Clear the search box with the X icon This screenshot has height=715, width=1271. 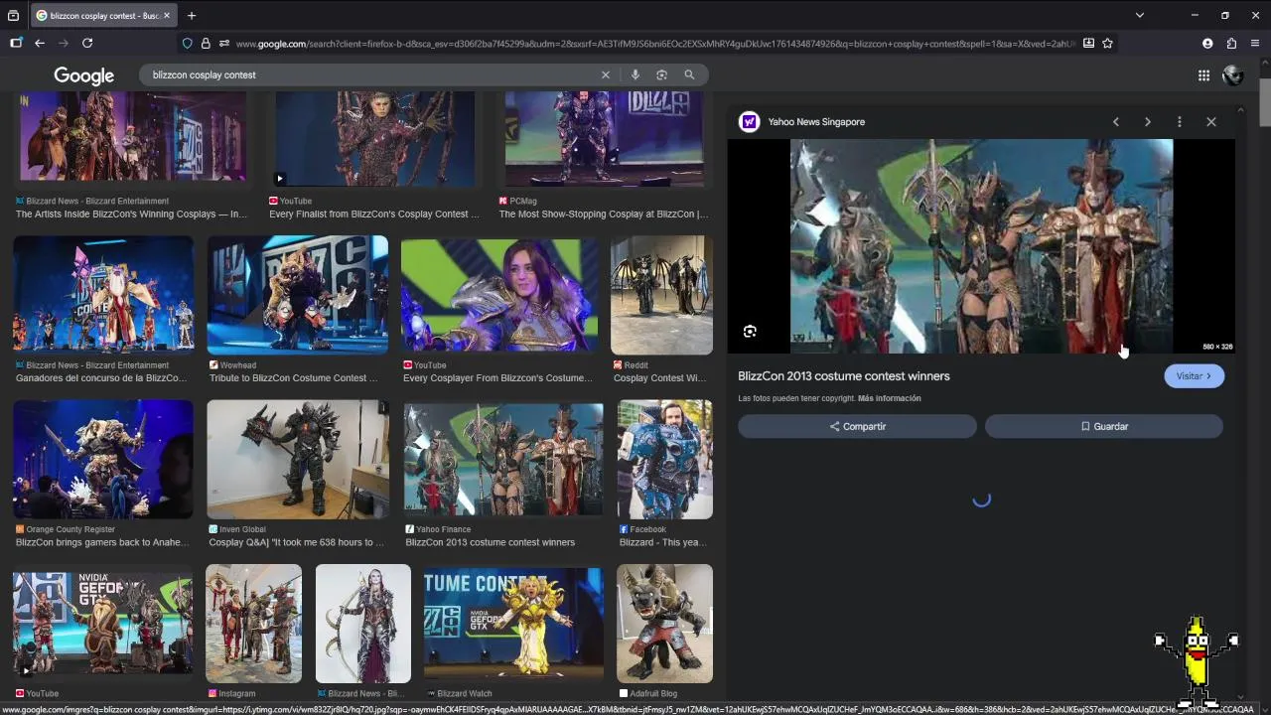[x=606, y=74]
